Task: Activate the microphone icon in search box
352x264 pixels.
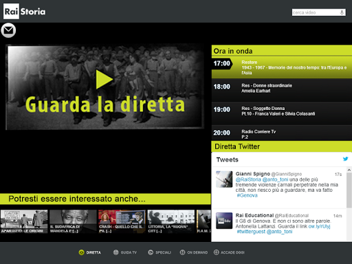Action: 342,12
